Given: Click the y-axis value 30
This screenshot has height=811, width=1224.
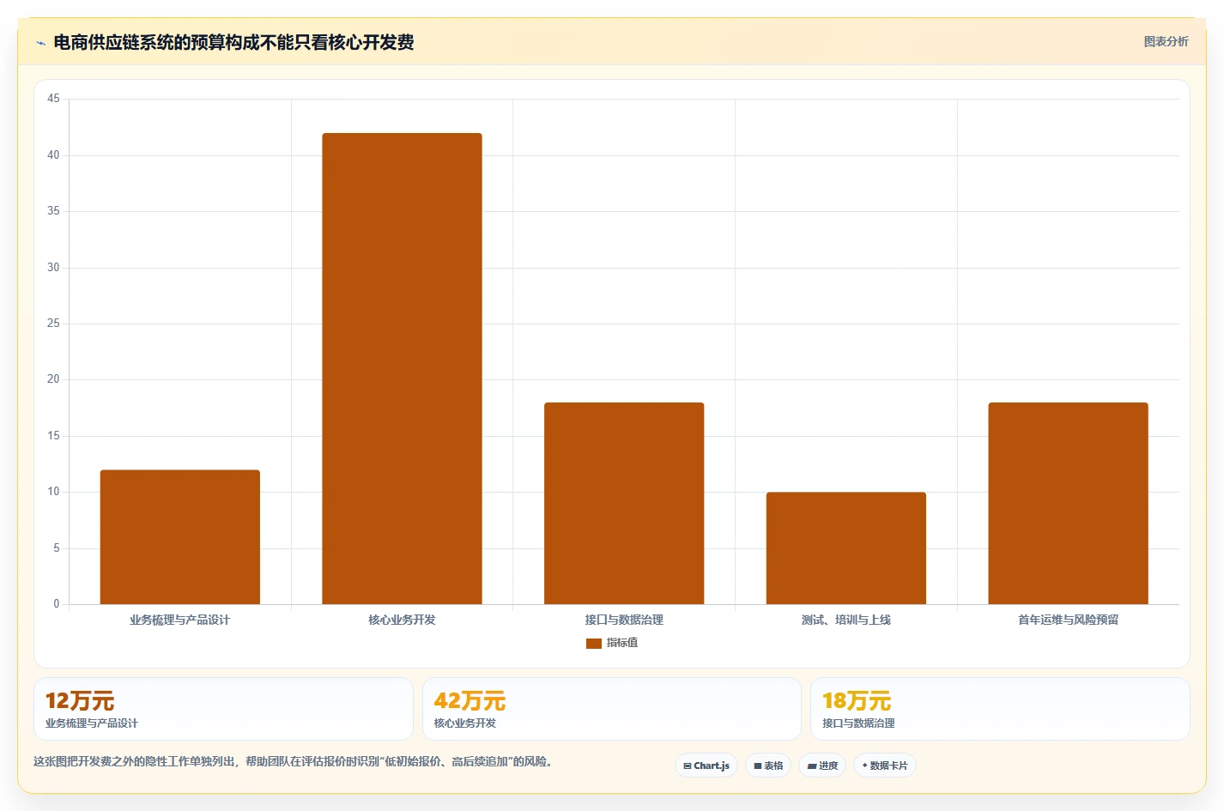Looking at the screenshot, I should point(53,268).
